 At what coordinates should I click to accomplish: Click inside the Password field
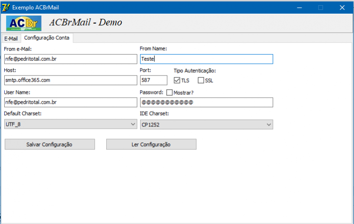tap(206, 102)
